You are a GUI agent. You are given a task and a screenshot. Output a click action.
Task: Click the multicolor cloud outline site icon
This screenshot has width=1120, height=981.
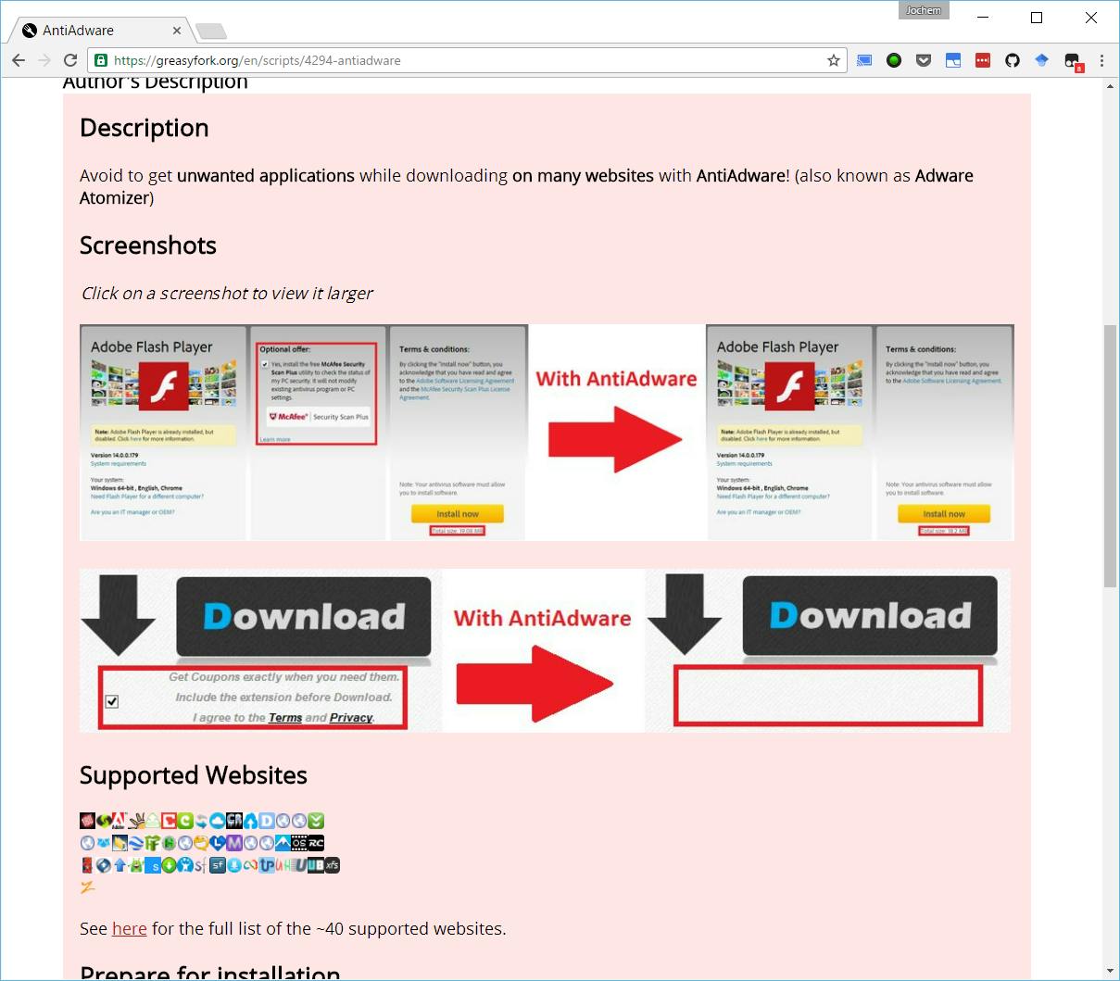(x=250, y=865)
